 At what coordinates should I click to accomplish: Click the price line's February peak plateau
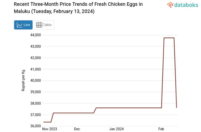coord(169,38)
